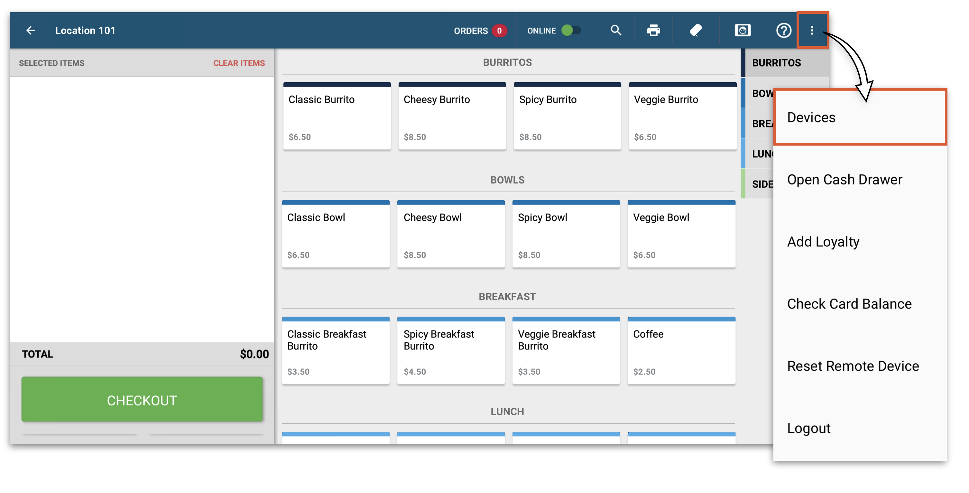Open the customer-facing display icon
Viewport: 969px width, 493px height.
tap(742, 31)
